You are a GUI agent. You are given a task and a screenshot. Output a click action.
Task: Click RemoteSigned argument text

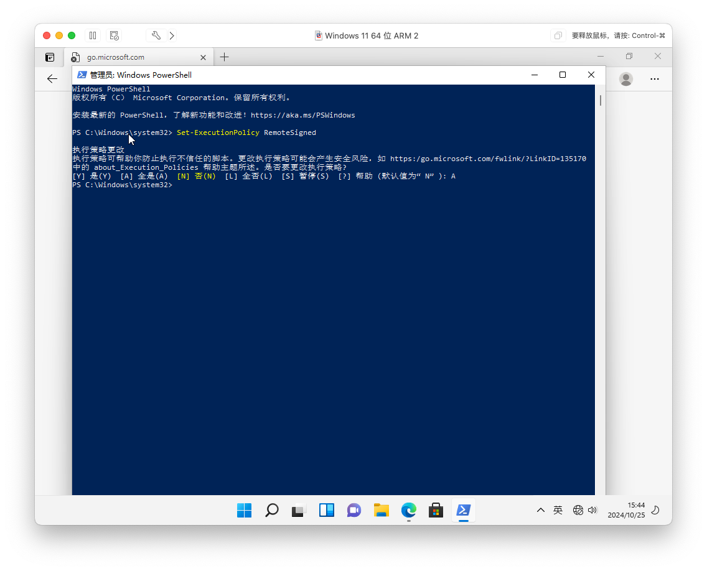(290, 132)
